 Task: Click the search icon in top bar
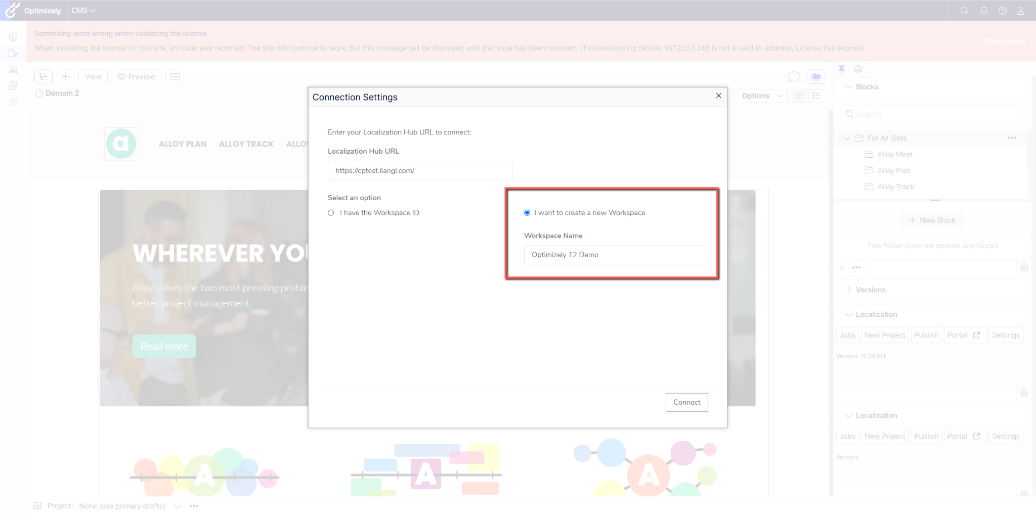[x=964, y=11]
